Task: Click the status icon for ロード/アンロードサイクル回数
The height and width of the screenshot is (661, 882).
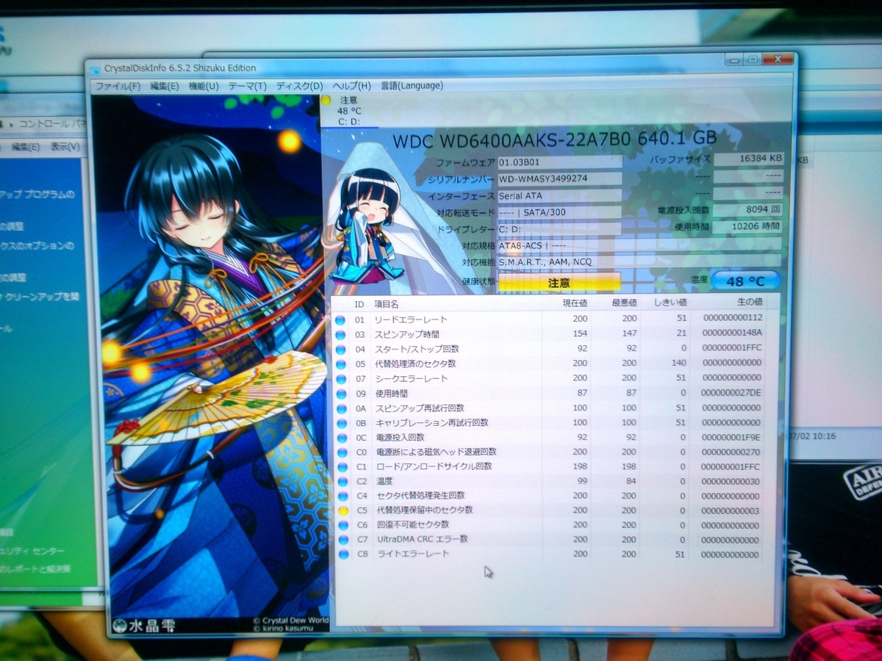Action: [x=341, y=466]
